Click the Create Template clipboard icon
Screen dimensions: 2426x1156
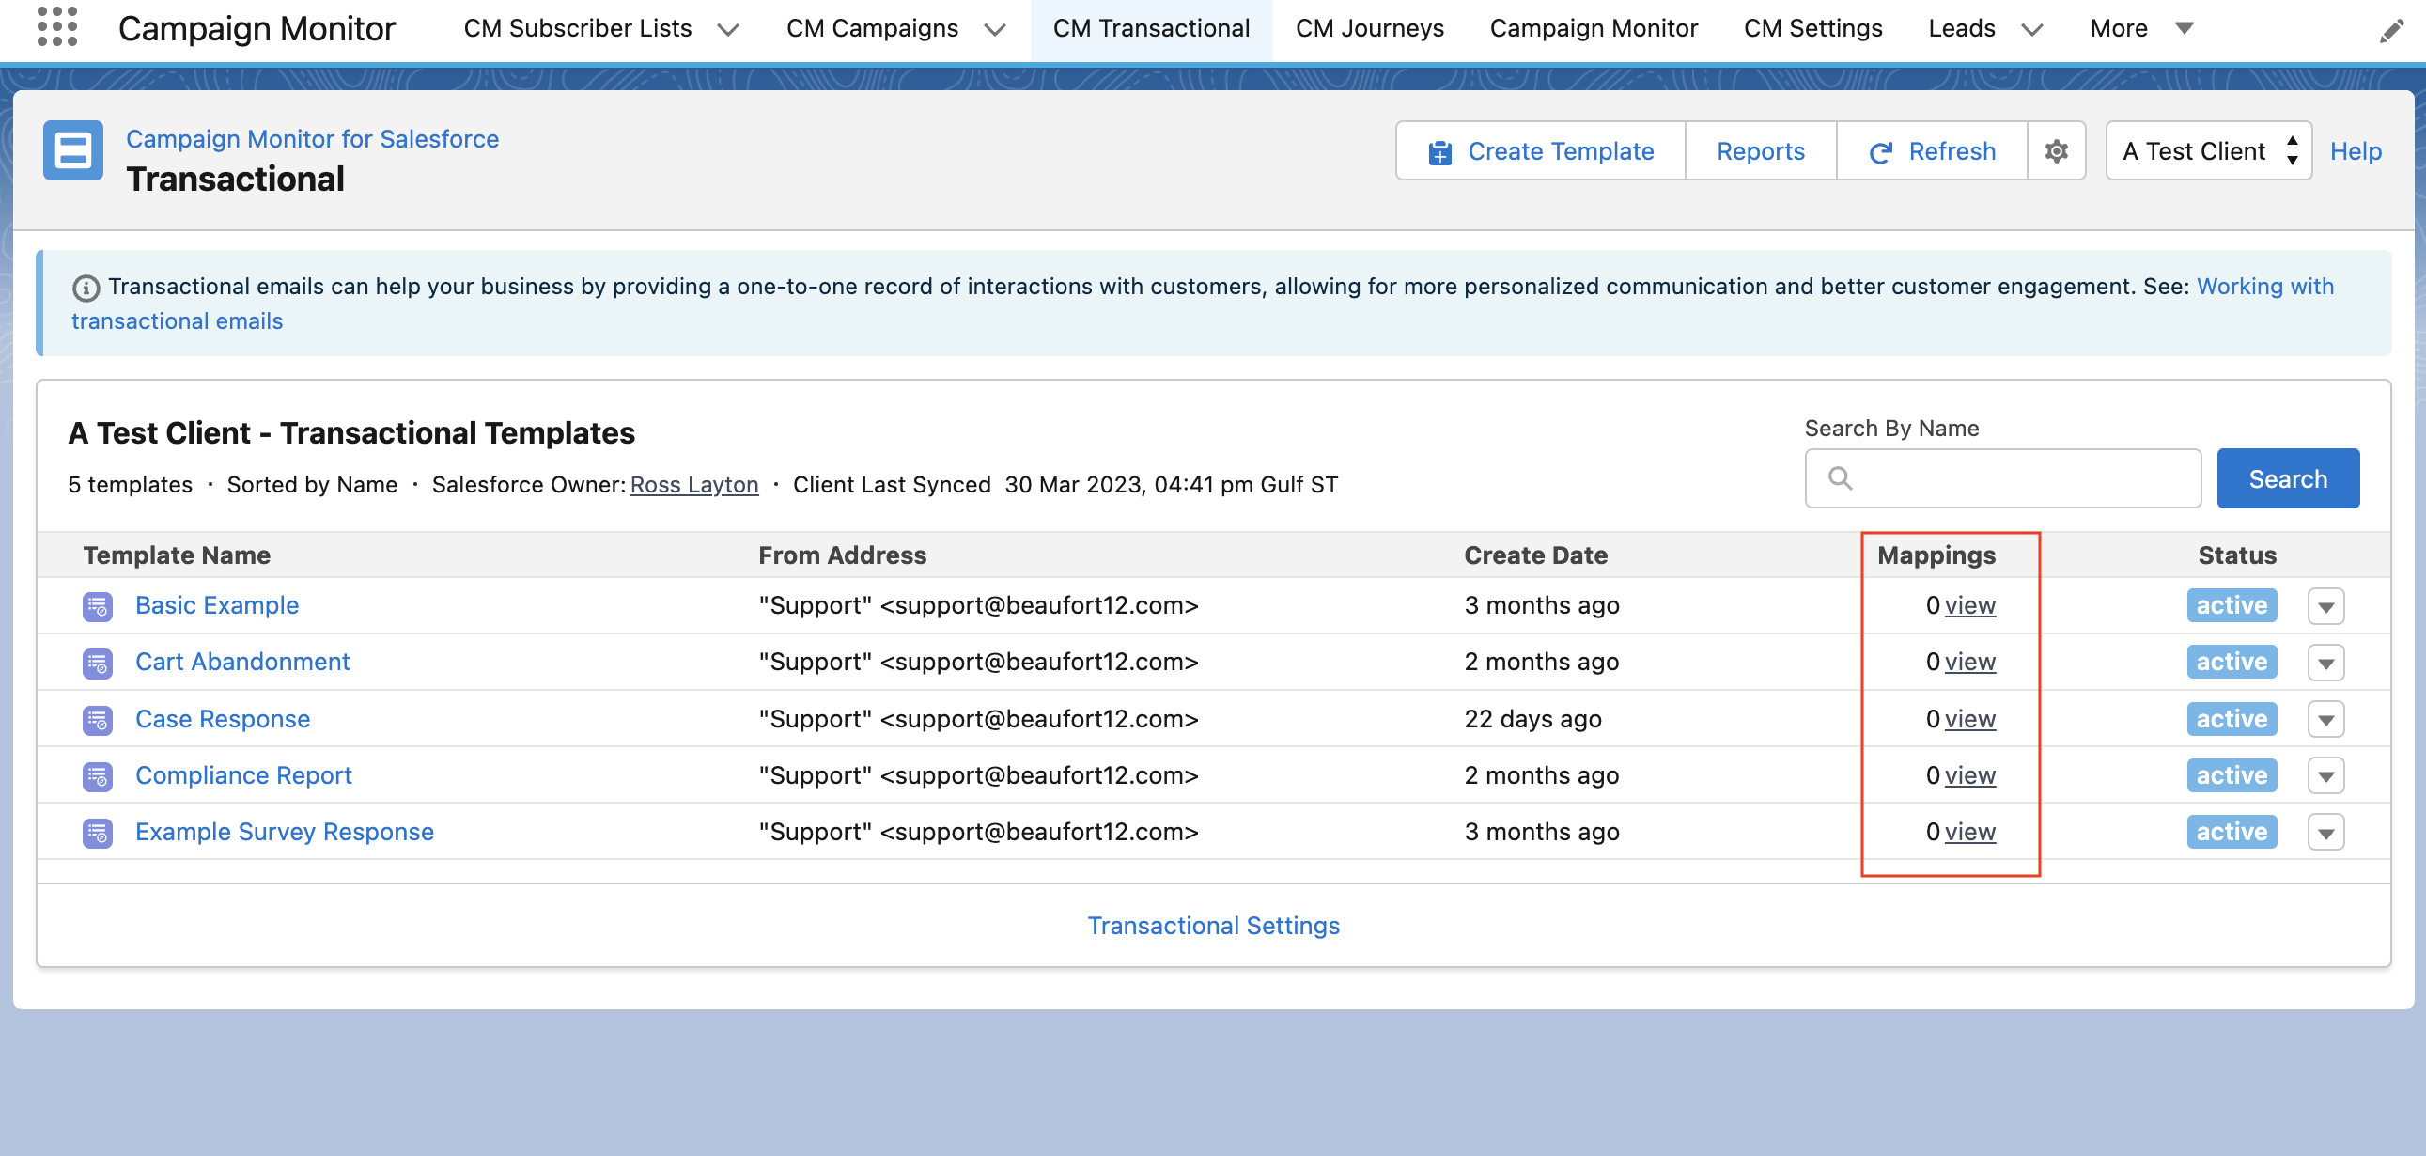pyautogui.click(x=1440, y=150)
